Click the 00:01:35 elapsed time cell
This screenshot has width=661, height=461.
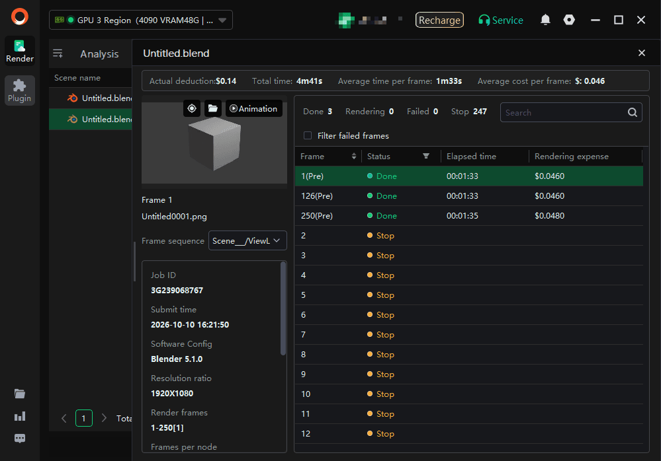(463, 216)
